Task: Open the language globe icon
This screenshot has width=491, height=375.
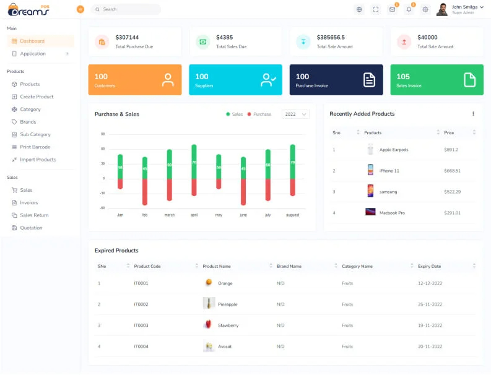Action: coord(359,9)
